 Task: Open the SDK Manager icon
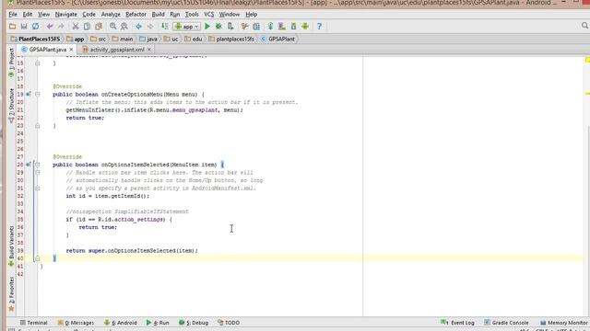coord(293,27)
